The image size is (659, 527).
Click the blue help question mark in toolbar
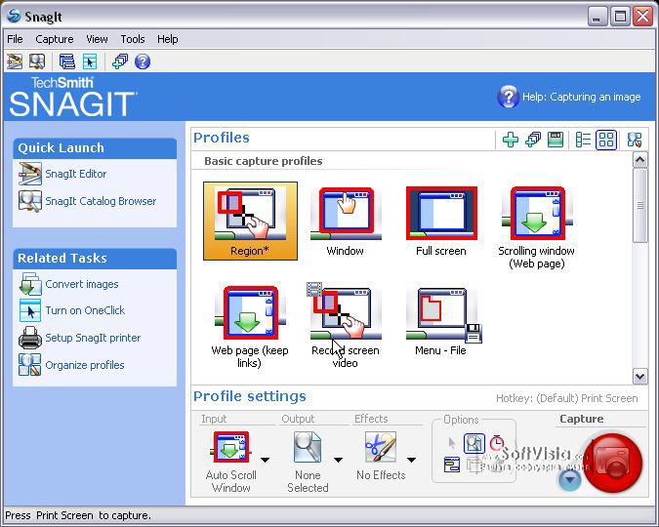pyautogui.click(x=143, y=61)
